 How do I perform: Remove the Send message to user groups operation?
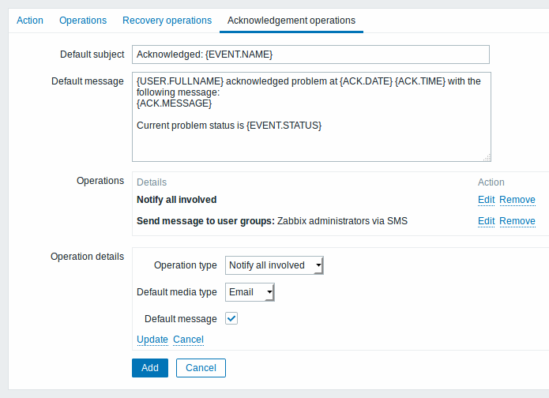click(517, 221)
